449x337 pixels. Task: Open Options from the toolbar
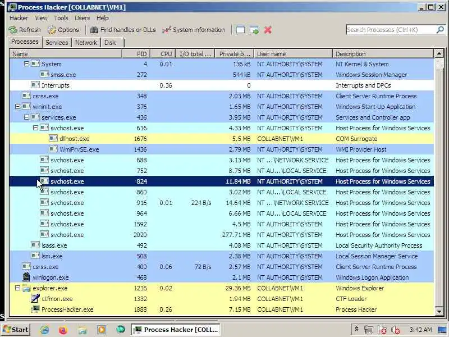[x=63, y=30]
